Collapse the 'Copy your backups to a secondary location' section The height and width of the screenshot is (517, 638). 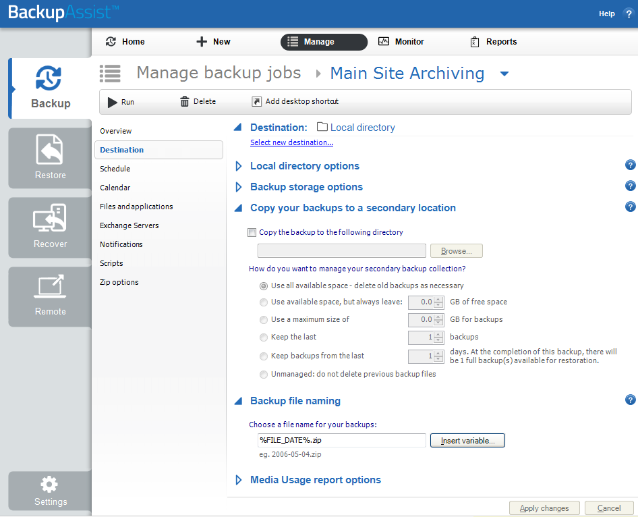(237, 208)
